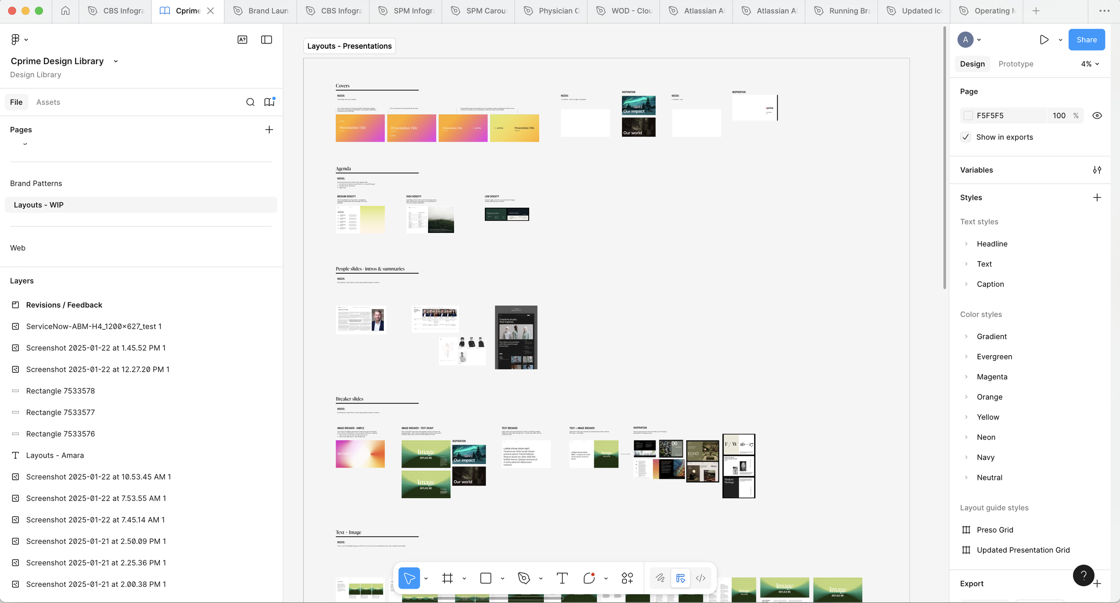
Task: Click the present play button
Action: click(1044, 39)
